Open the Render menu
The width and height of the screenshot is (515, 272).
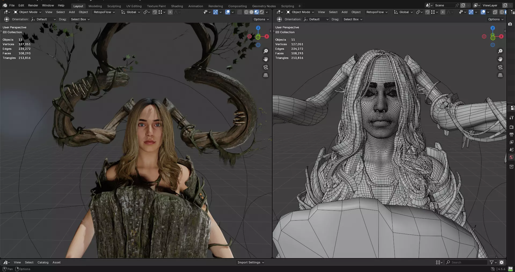(x=33, y=5)
